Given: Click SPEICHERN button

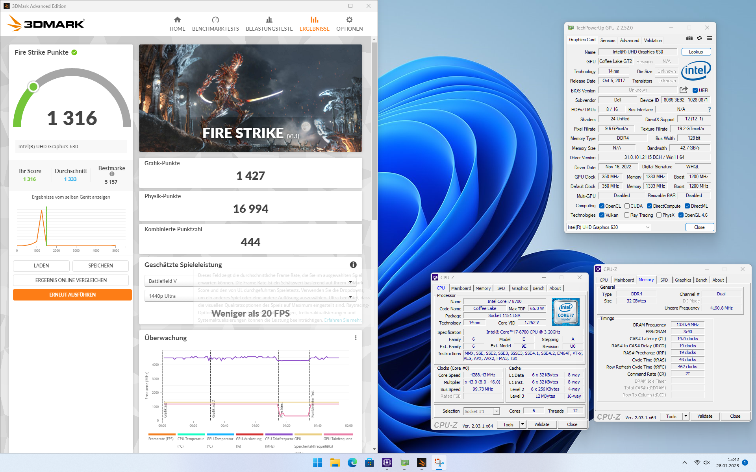Looking at the screenshot, I should pyautogui.click(x=100, y=266).
